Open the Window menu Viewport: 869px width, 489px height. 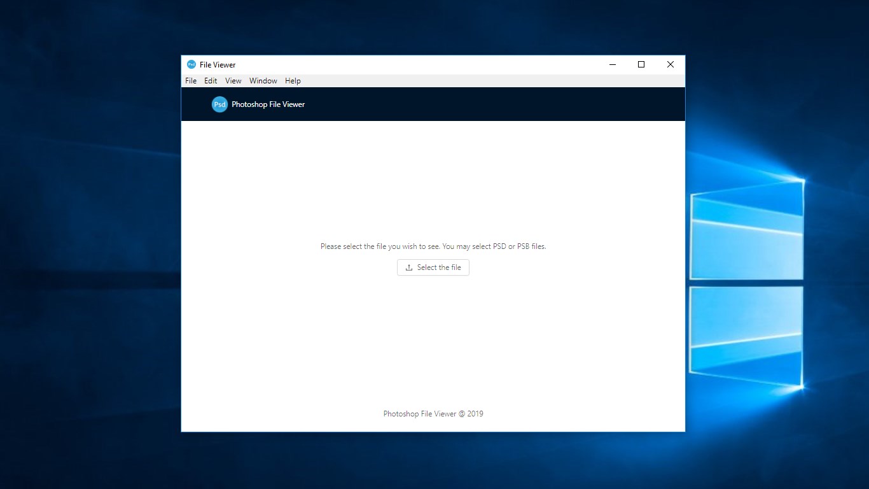pyautogui.click(x=263, y=81)
